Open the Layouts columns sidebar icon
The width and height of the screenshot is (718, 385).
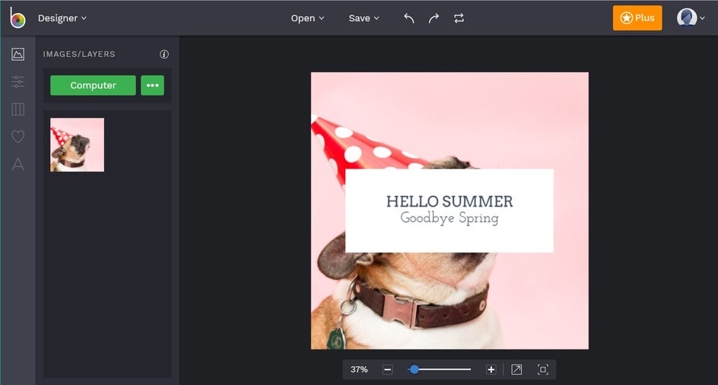click(17, 109)
